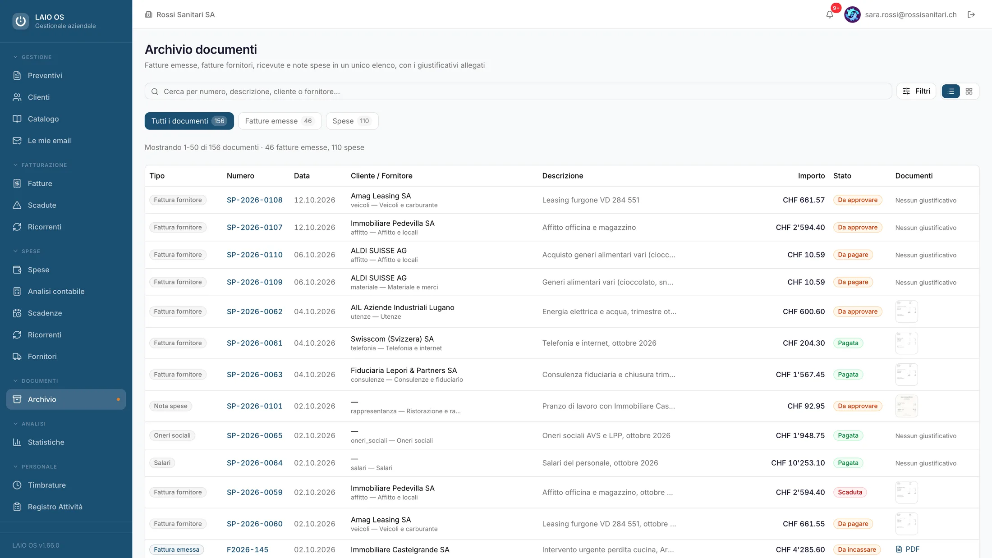The image size is (992, 558).
Task: Open Fatture under Fatturazione
Action: tap(66, 183)
